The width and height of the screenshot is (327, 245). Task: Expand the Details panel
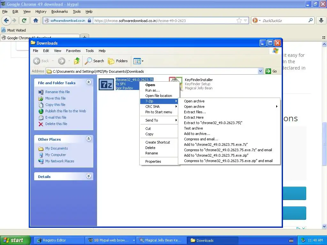coord(88,176)
